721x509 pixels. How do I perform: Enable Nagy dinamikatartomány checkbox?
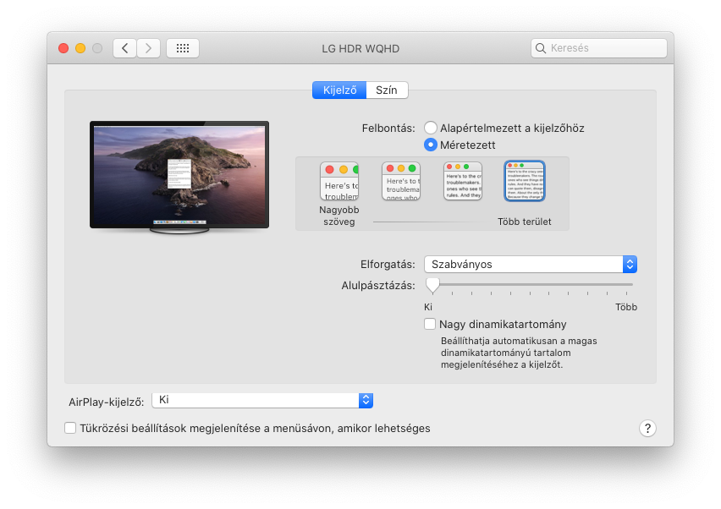pyautogui.click(x=430, y=324)
